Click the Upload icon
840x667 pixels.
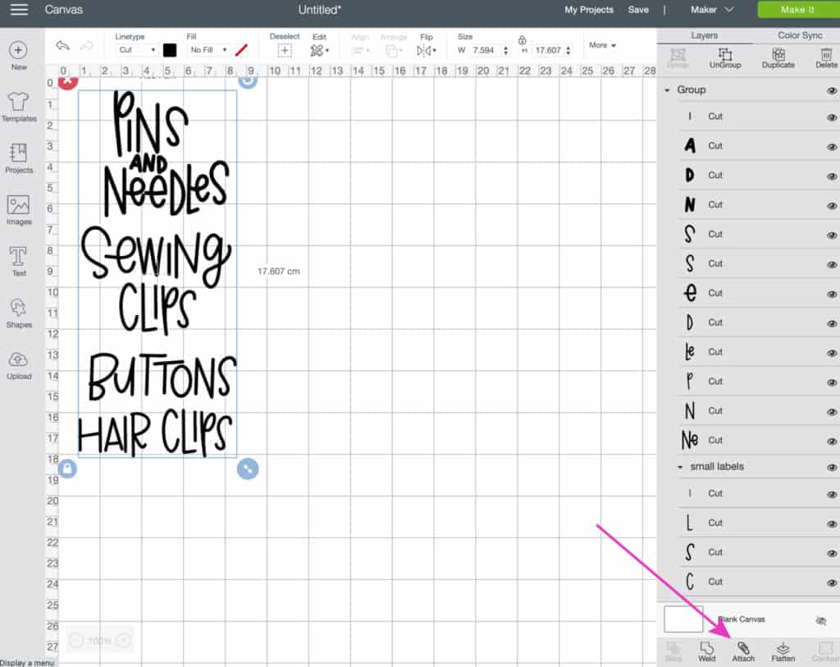pos(19,364)
